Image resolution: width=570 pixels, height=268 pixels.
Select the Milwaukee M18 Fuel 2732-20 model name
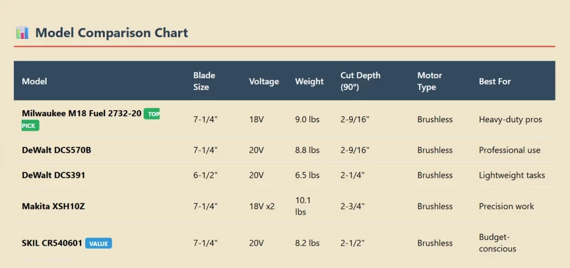coord(81,113)
